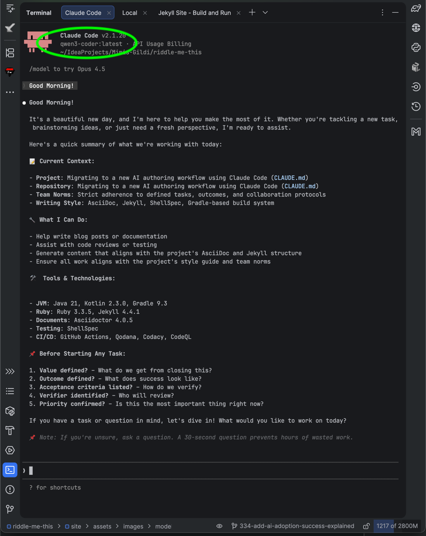This screenshot has height=536, width=426.
Task: Open the Git version control tool window
Action: (10, 509)
